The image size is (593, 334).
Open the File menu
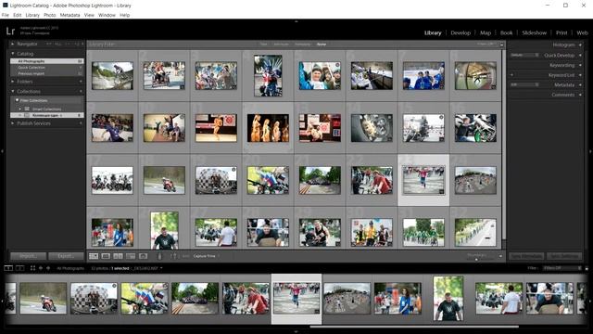point(6,15)
